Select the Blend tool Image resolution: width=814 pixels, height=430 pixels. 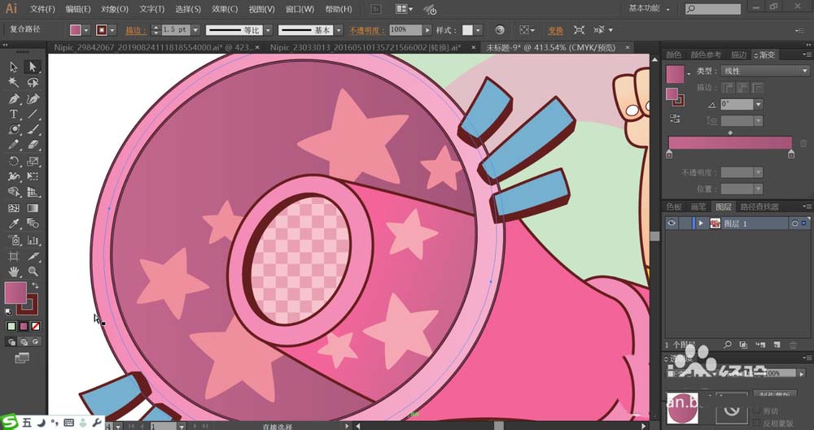[33, 224]
